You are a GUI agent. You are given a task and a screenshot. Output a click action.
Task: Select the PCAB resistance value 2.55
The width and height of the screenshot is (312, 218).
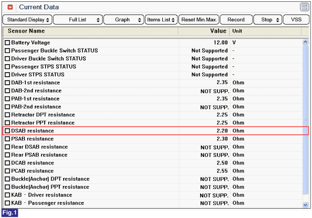(x=222, y=171)
